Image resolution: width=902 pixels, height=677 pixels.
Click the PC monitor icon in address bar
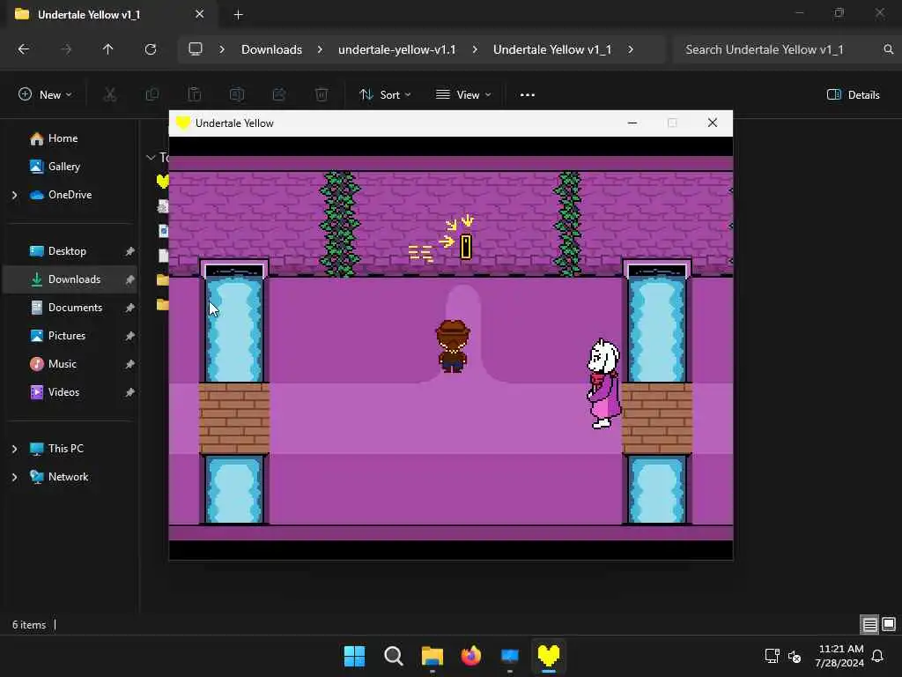point(196,49)
